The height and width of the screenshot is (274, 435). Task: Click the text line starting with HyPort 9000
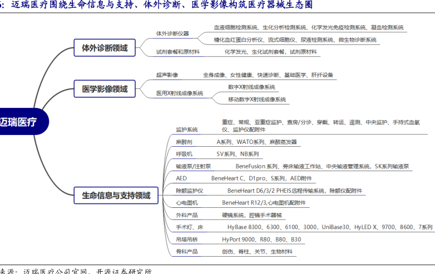pyautogui.click(x=261, y=240)
